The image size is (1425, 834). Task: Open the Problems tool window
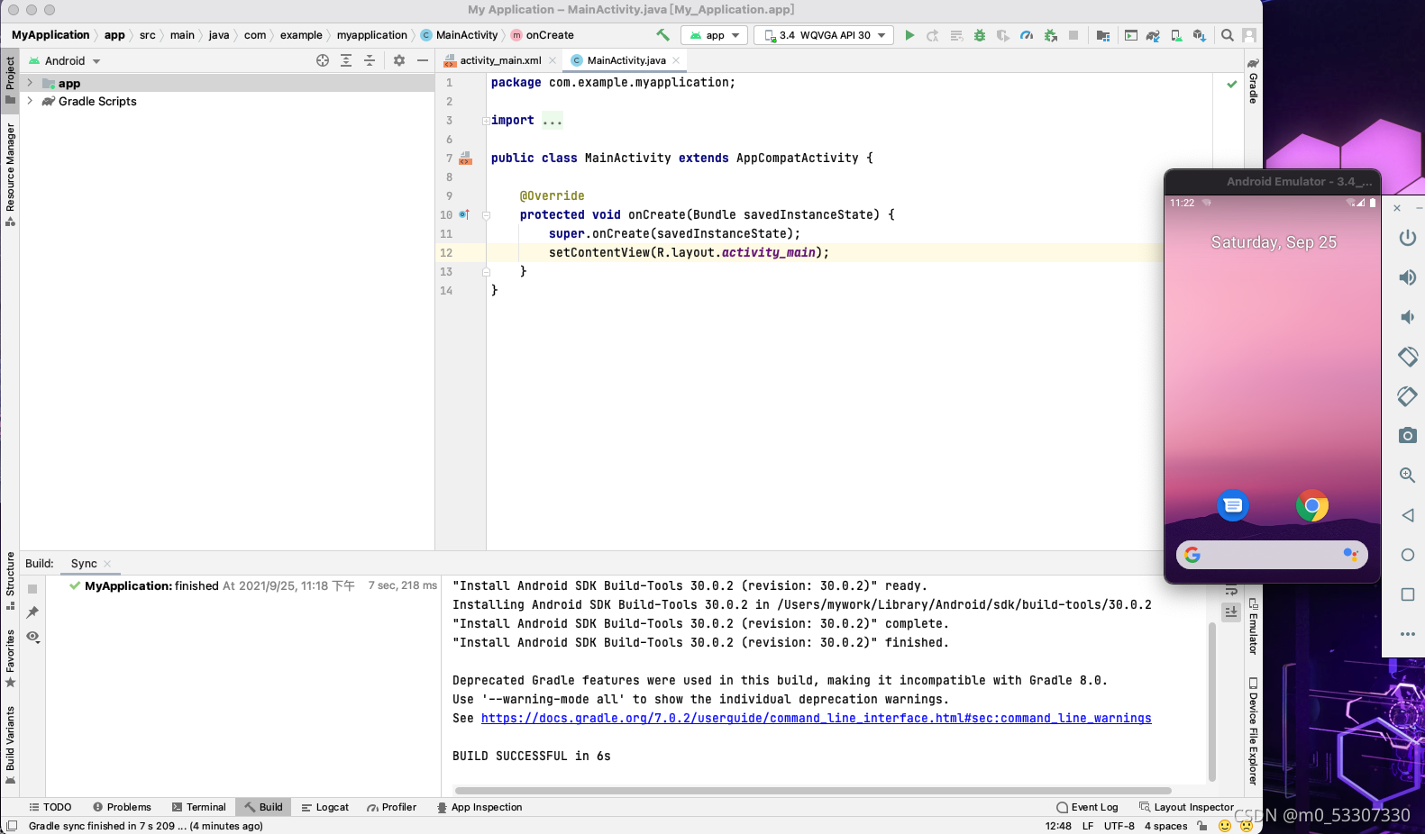[122, 807]
